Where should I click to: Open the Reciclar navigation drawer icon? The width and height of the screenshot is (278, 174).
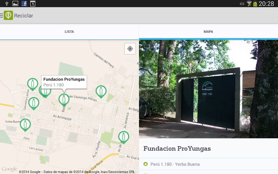tap(2, 16)
